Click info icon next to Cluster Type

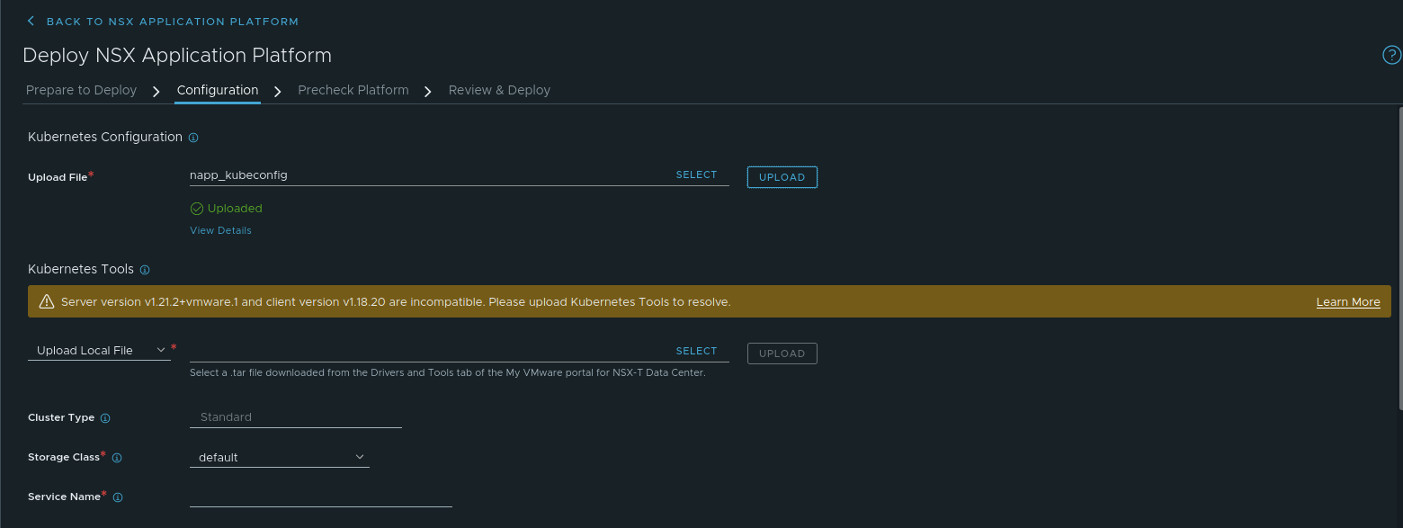pos(105,418)
